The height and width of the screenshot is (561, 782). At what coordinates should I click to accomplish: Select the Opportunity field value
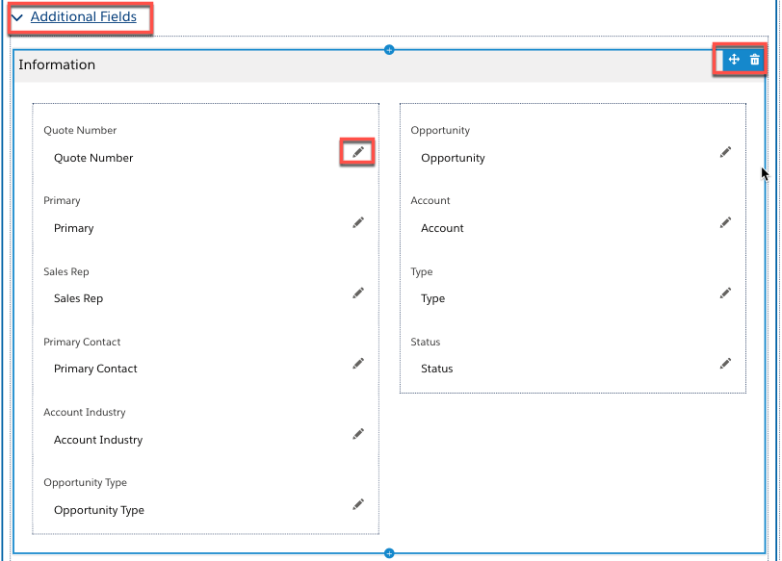(x=453, y=158)
